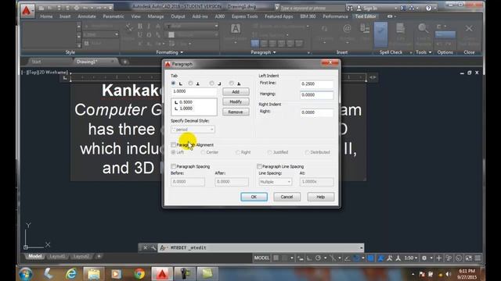Switch to the Start file tab
The height and width of the screenshot is (281, 501).
[x=36, y=62]
